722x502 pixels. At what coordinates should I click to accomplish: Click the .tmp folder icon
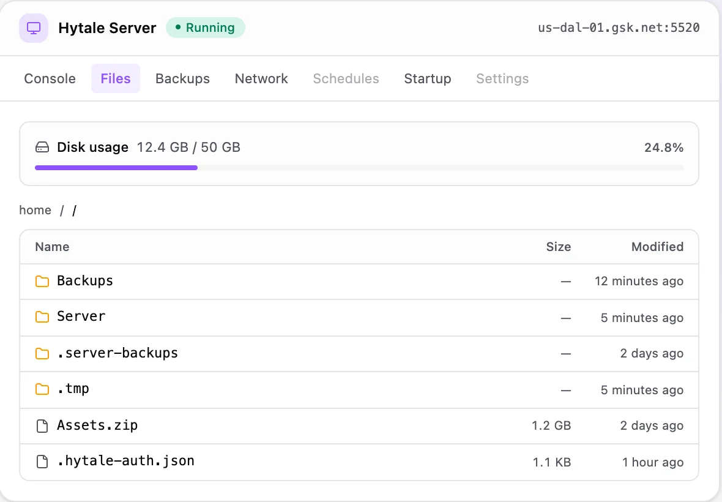click(42, 389)
